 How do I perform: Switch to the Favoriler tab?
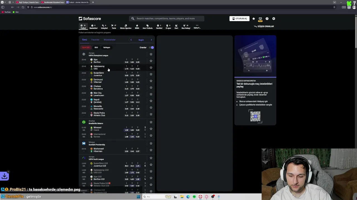pyautogui.click(x=95, y=40)
